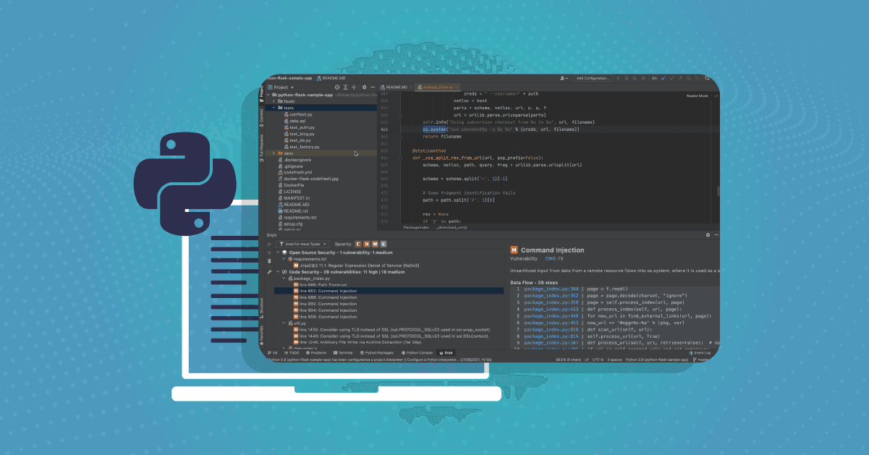Collapse all nodes in Project panel
The height and width of the screenshot is (455, 869).
tap(354, 87)
